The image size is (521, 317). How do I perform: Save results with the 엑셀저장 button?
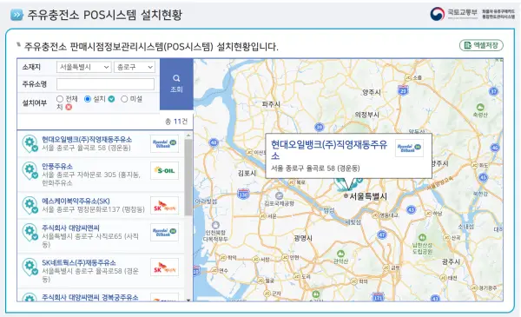(481, 45)
